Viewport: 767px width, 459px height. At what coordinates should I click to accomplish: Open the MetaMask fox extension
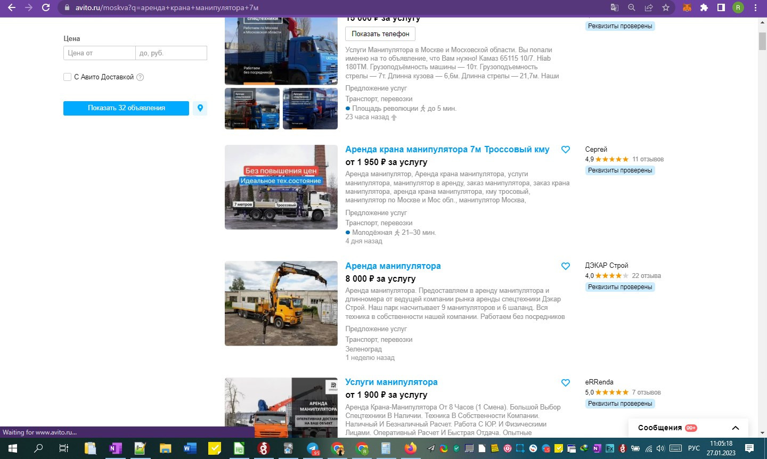pos(687,7)
